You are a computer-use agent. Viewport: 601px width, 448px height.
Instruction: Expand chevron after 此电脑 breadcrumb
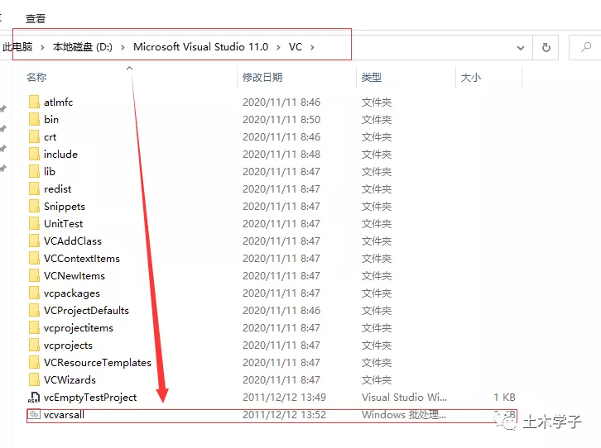pos(42,47)
